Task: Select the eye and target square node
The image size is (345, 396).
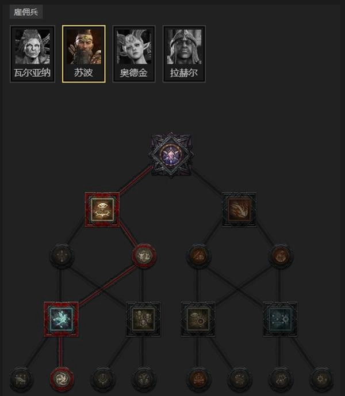Action: coord(198,319)
